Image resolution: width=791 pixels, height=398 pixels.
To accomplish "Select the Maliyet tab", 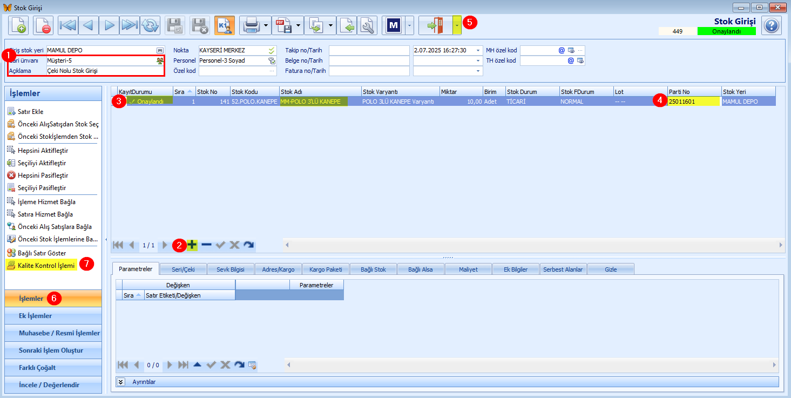I will click(x=468, y=269).
